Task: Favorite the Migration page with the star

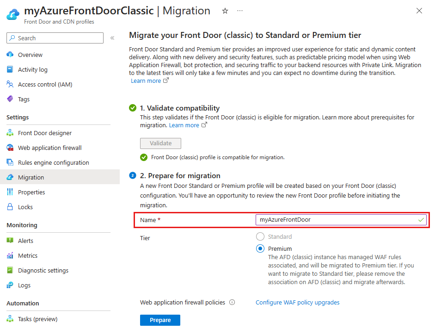Action: (x=225, y=11)
